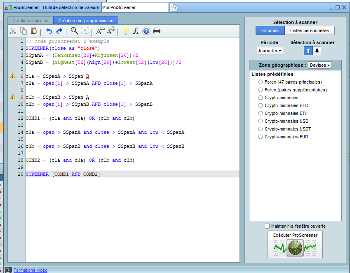This screenshot has width=350, height=273.
Task: Click Exécuter ProScreener button
Action: 295,245
